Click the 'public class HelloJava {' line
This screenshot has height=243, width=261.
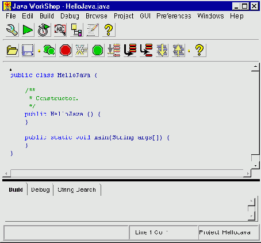(x=53, y=75)
